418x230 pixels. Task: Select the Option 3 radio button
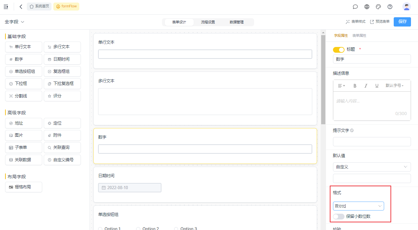tap(176, 229)
